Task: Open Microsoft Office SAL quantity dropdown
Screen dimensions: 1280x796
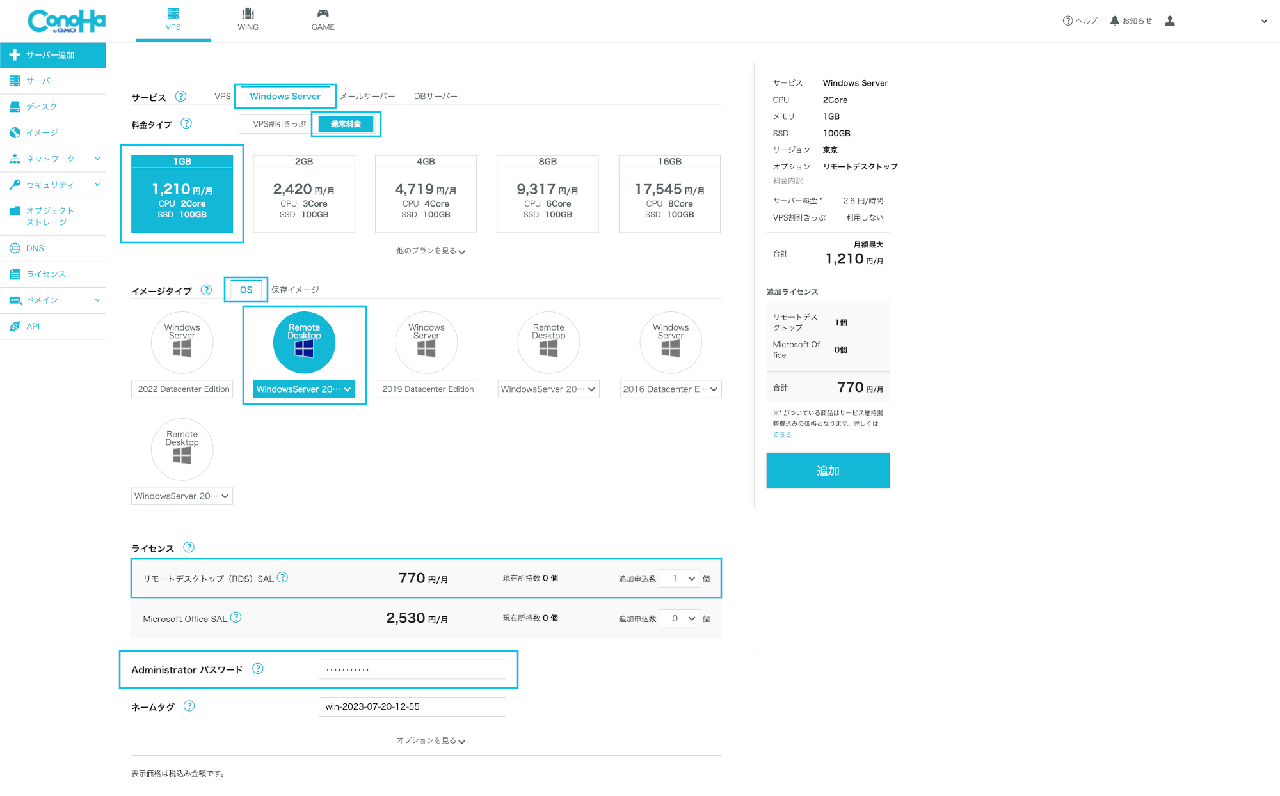Action: pyautogui.click(x=679, y=618)
